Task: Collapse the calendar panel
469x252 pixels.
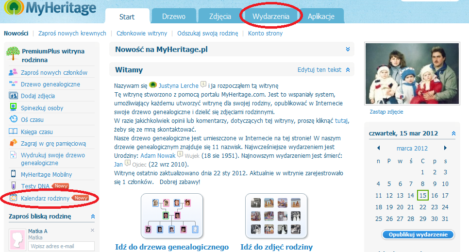Action: [453, 134]
